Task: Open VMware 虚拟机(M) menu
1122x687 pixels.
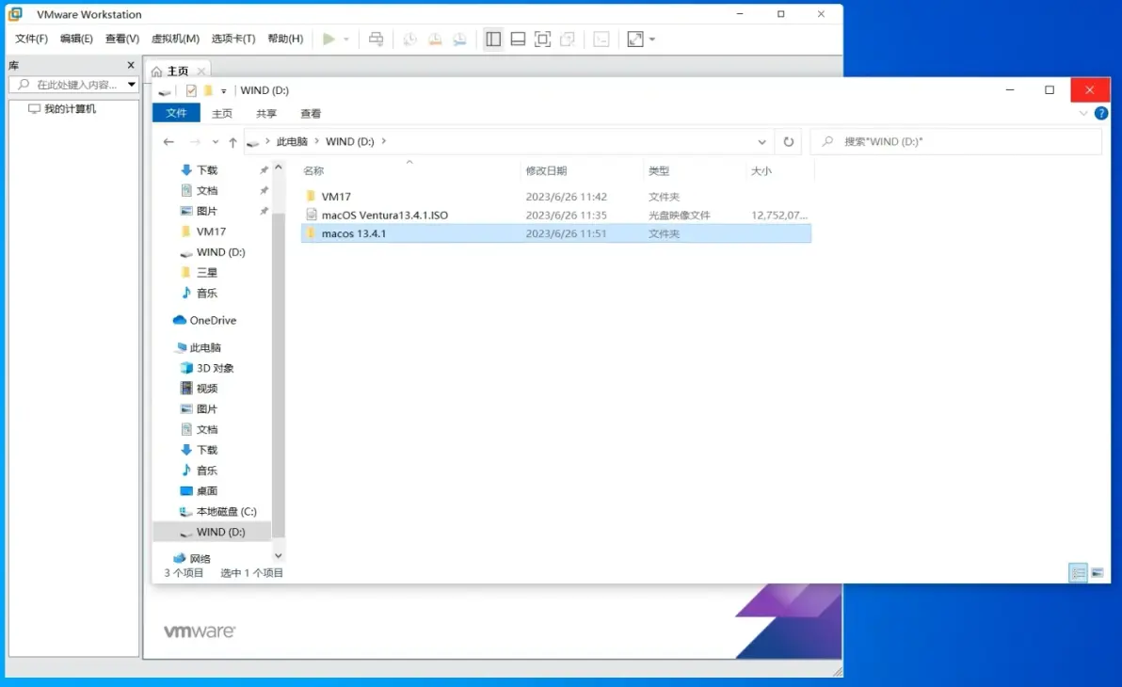Action: click(x=175, y=39)
